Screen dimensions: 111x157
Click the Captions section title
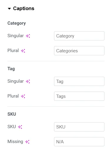click(24, 9)
